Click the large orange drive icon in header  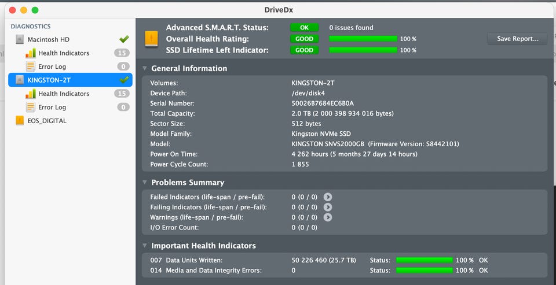(x=151, y=39)
